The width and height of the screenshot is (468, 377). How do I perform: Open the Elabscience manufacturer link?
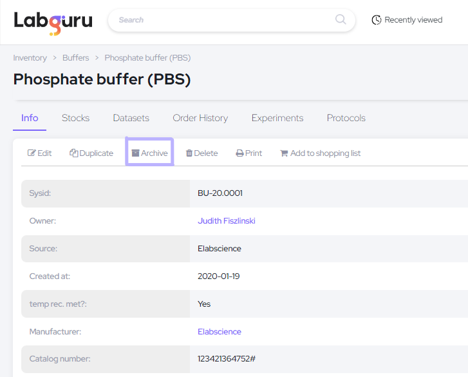[219, 332]
